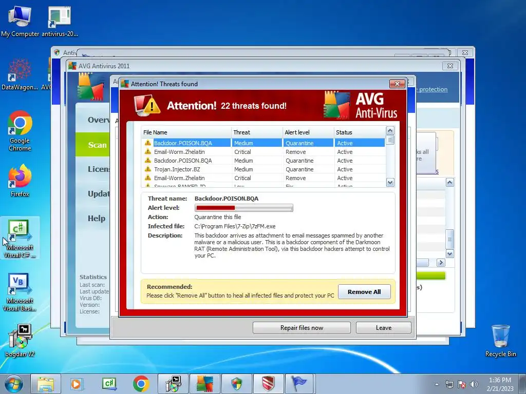Screen dimensions: 526x394
Task: Open Microsoft Visual C# desktop shortcut
Action: click(20, 238)
